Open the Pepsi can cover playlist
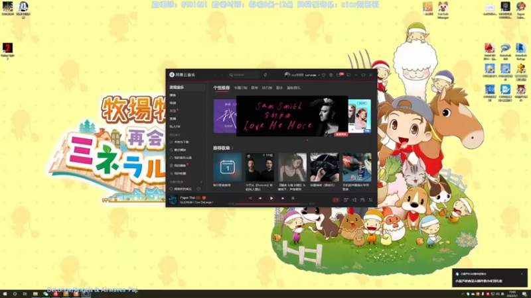531x298 pixels. [x=357, y=168]
